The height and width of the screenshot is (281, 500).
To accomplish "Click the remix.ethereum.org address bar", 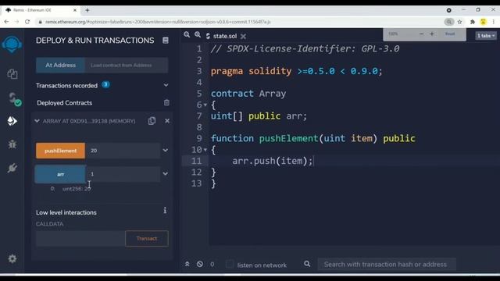I will (x=239, y=22).
